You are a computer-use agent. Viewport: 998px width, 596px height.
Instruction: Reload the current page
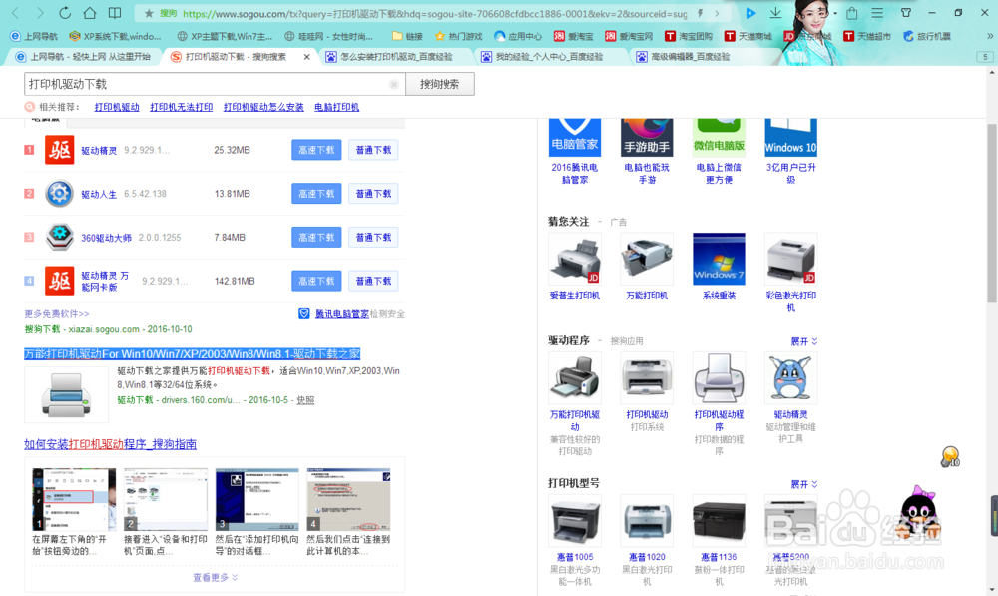[65, 13]
